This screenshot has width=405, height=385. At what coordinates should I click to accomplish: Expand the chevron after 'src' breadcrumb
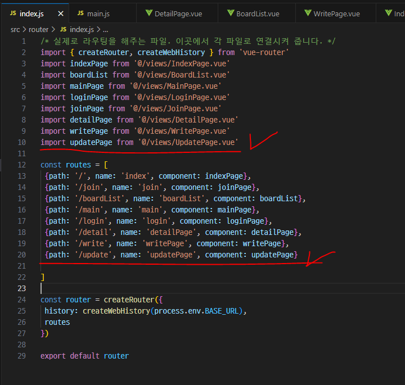24,30
